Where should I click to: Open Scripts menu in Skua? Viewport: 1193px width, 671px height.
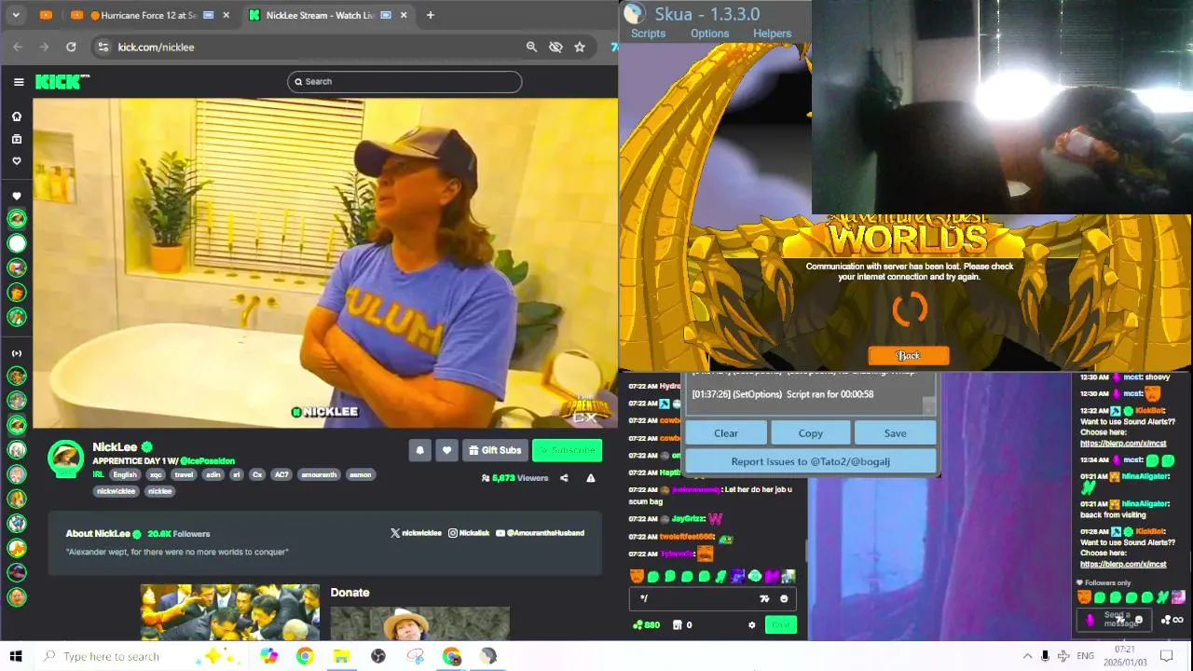pos(648,34)
